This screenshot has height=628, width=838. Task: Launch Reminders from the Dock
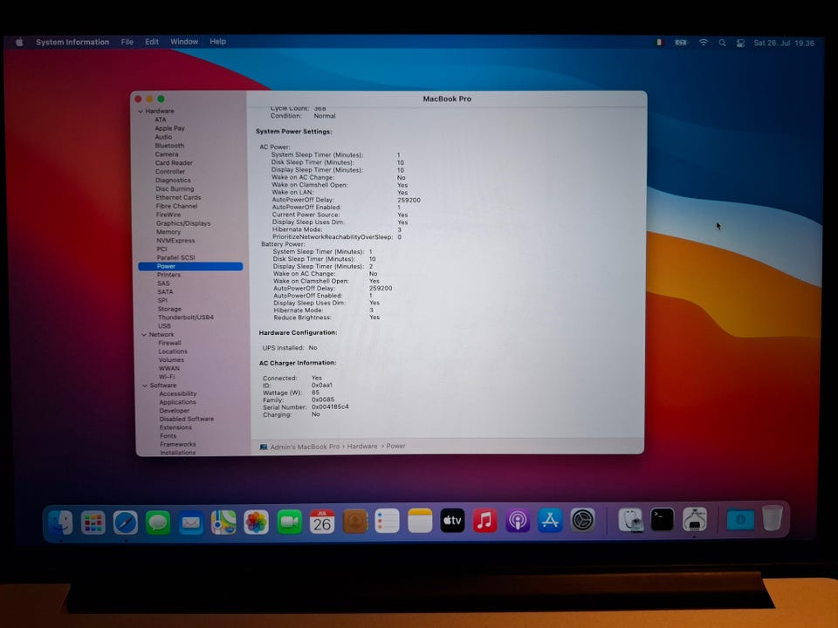[x=387, y=521]
